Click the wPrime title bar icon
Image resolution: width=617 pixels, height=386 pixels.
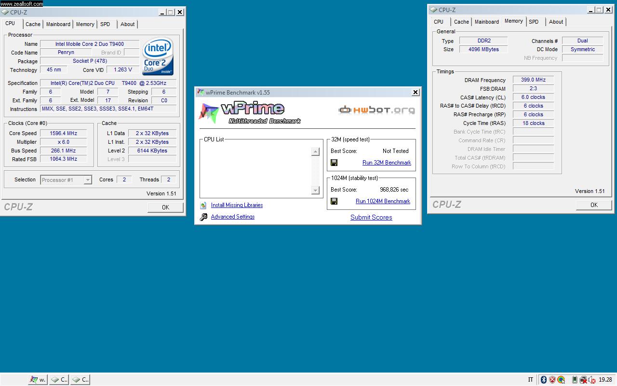(201, 92)
